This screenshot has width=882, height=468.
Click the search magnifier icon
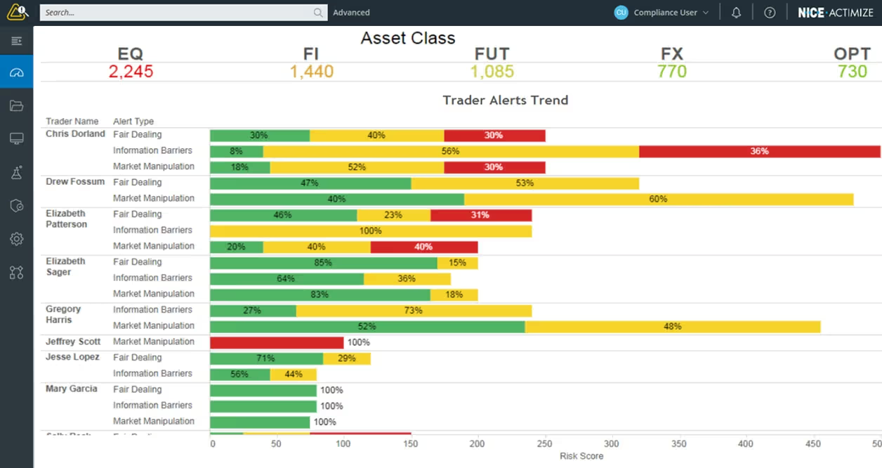coord(317,12)
